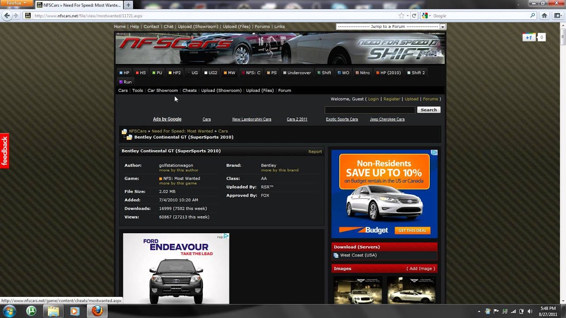Click the Register link
Image resolution: width=566 pixels, height=318 pixels.
point(391,99)
